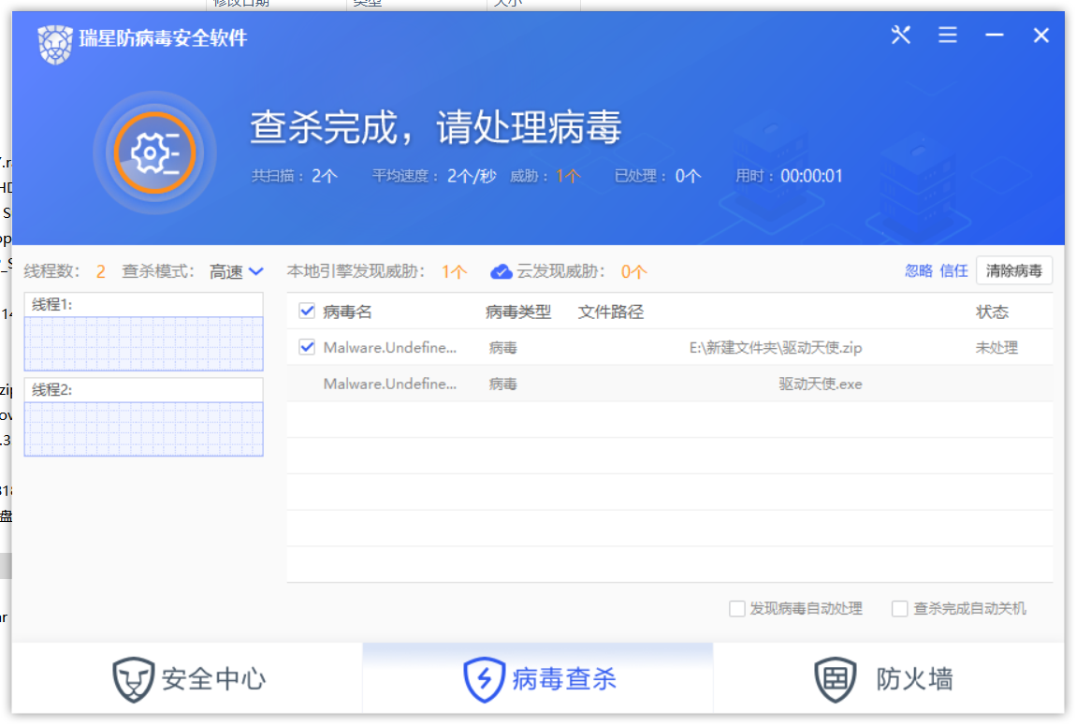Screen dimensions: 1076x725
Task: Switch to the 病毒查杀 tab
Action: click(538, 679)
